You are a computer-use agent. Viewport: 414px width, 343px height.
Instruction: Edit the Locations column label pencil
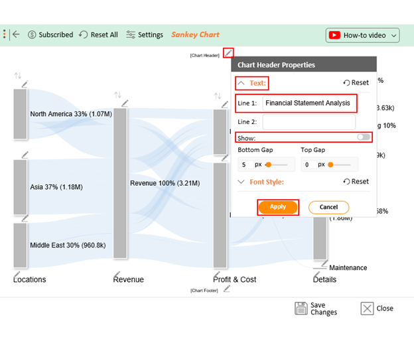coord(17,275)
